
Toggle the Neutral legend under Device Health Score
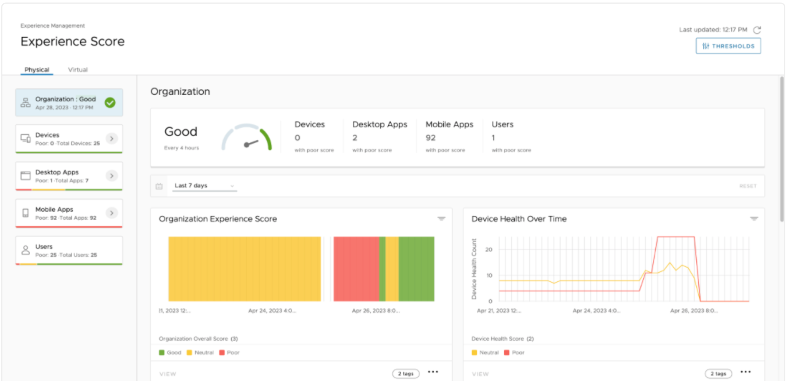[x=485, y=353]
